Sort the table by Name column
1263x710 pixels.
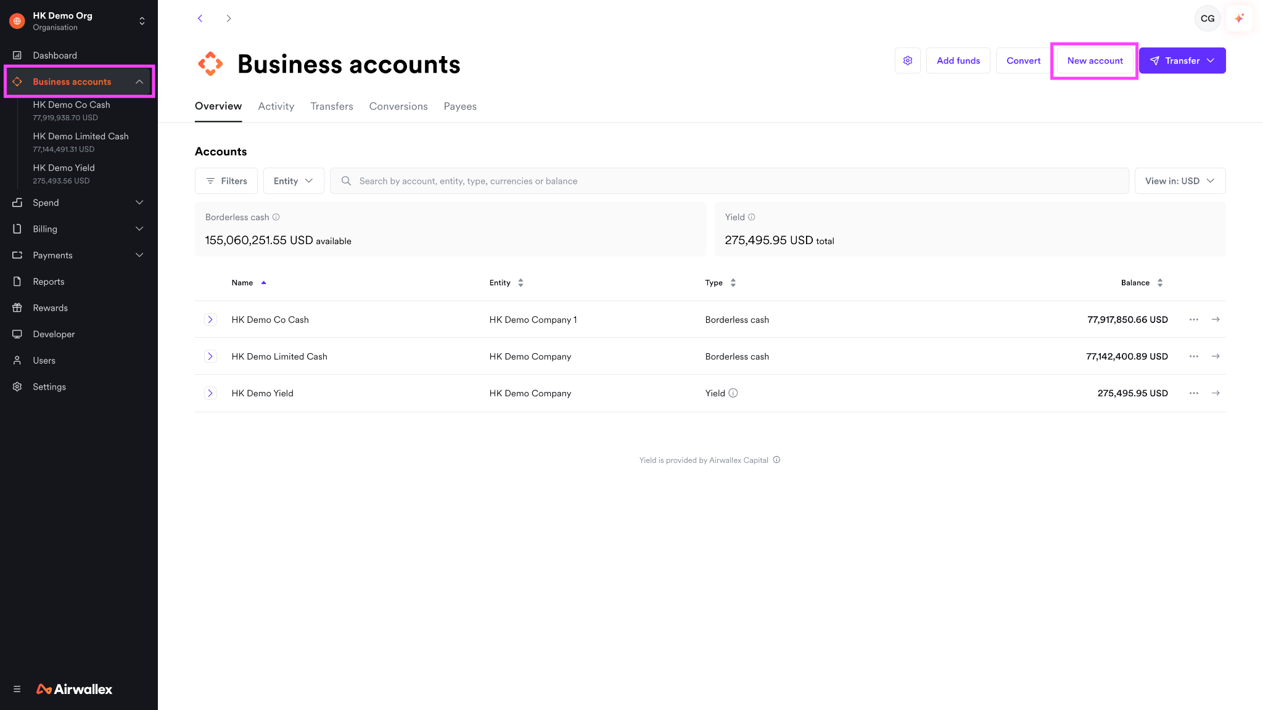249,283
